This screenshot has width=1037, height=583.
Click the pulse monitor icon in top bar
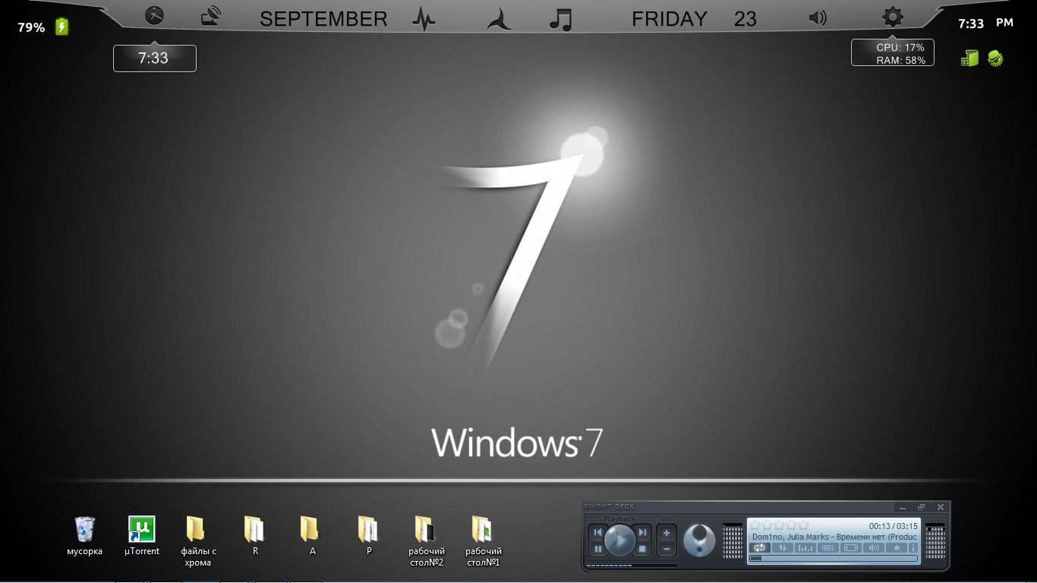pyautogui.click(x=424, y=18)
